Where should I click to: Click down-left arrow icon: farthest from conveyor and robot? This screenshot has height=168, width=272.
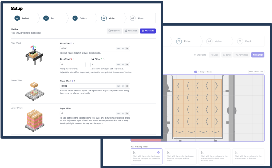pyautogui.click(x=169, y=152)
